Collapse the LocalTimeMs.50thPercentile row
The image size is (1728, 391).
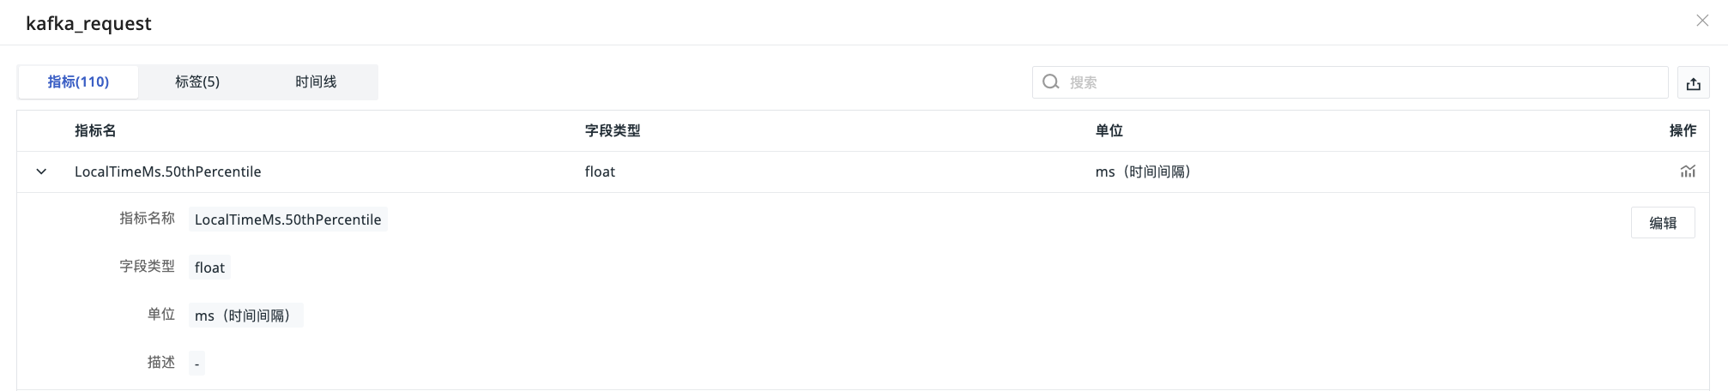click(41, 171)
